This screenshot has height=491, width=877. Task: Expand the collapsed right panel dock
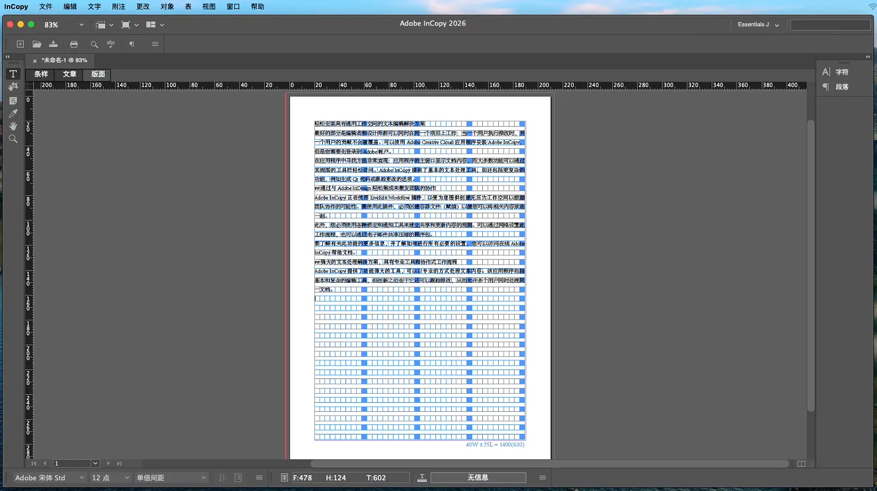tap(867, 57)
